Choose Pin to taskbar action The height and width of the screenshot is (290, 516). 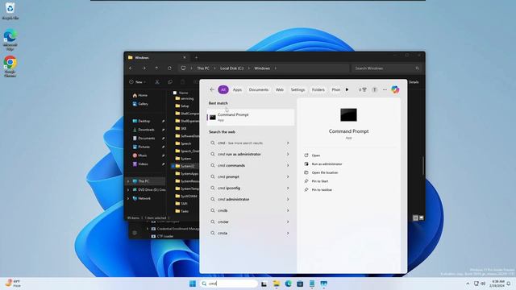(322, 189)
